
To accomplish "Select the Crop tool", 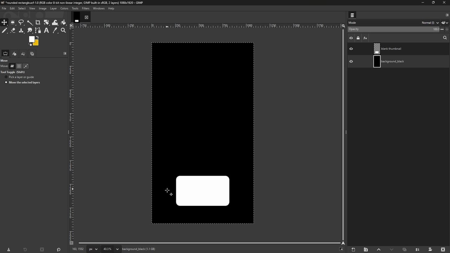I will point(38,22).
